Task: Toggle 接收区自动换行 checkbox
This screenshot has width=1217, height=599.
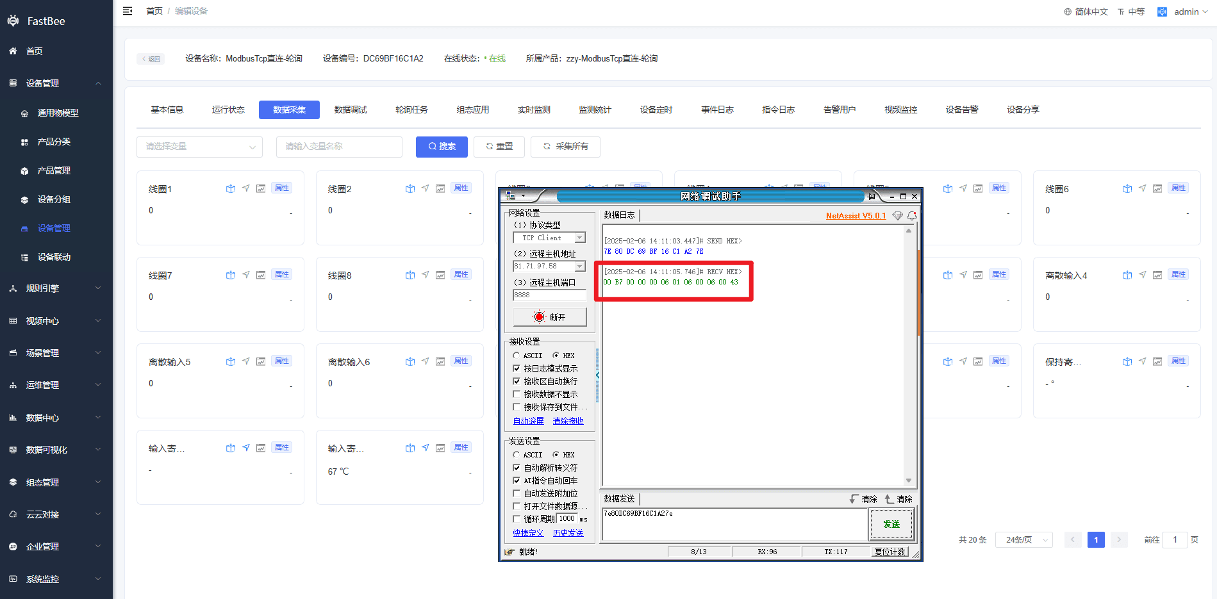Action: point(517,381)
